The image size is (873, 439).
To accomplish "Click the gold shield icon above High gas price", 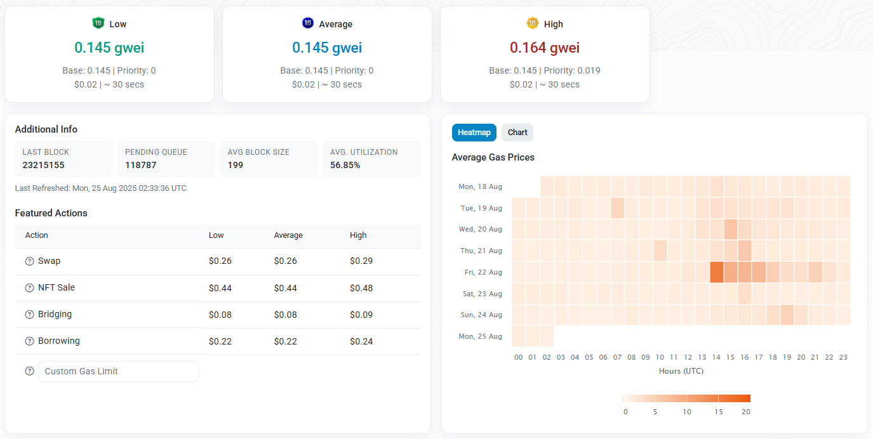I will click(533, 23).
